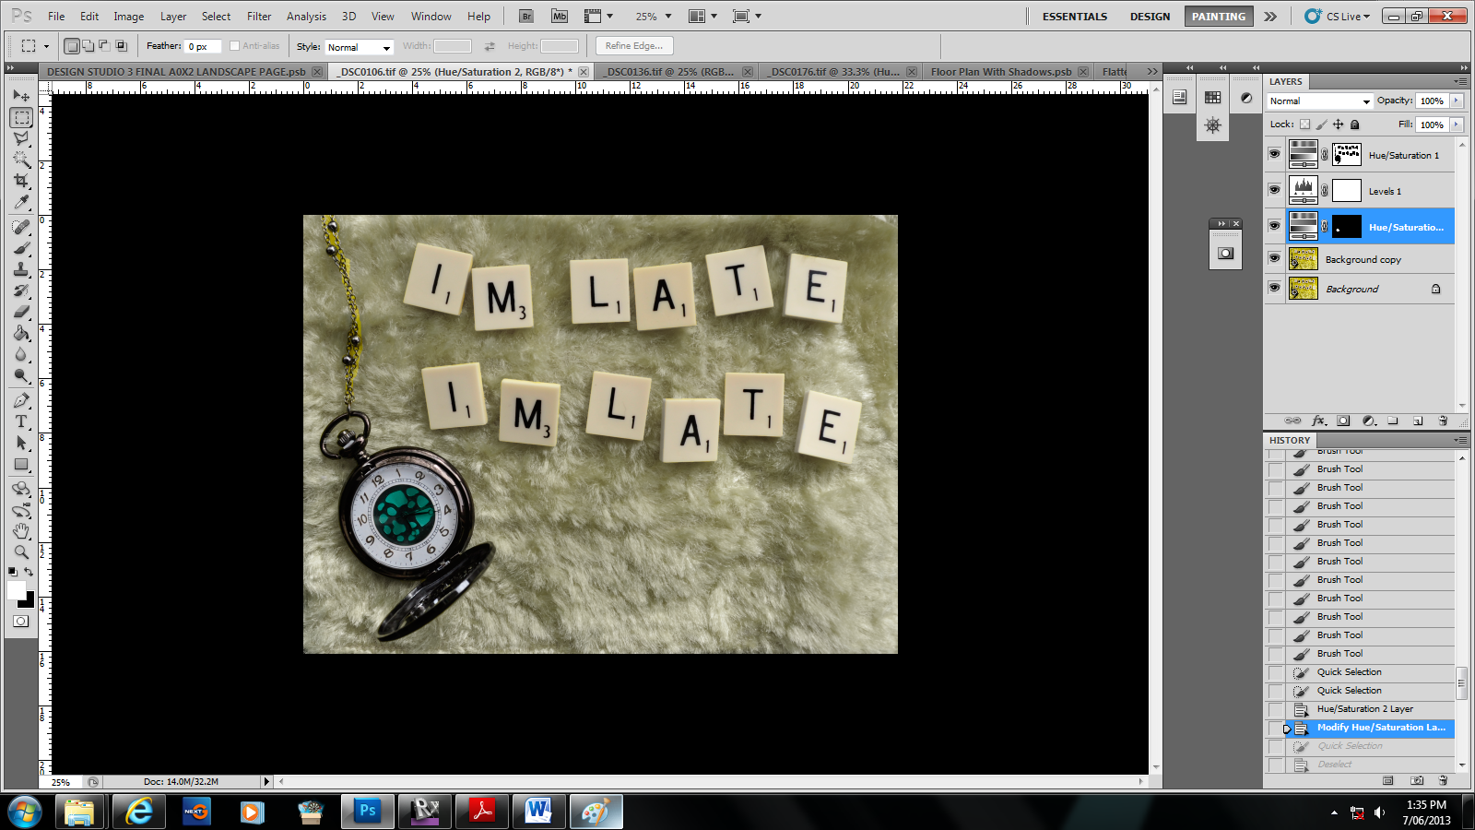Open the Image menu

[128, 17]
